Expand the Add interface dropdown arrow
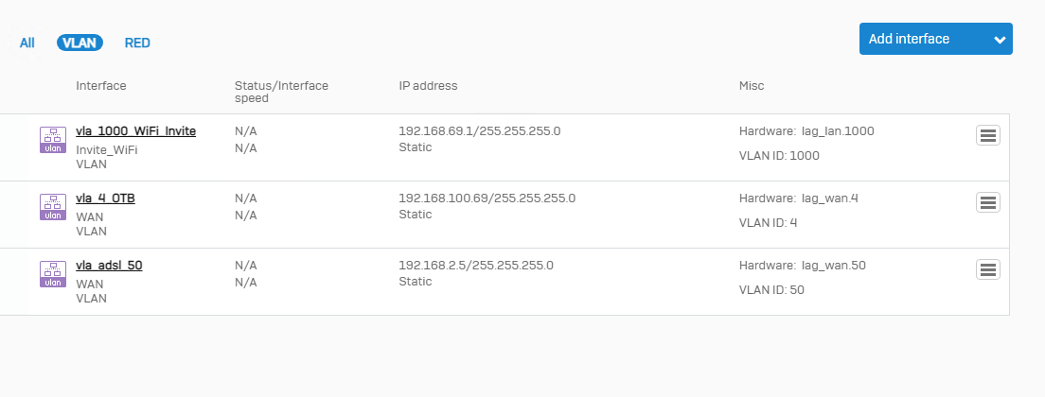 click(x=1000, y=40)
